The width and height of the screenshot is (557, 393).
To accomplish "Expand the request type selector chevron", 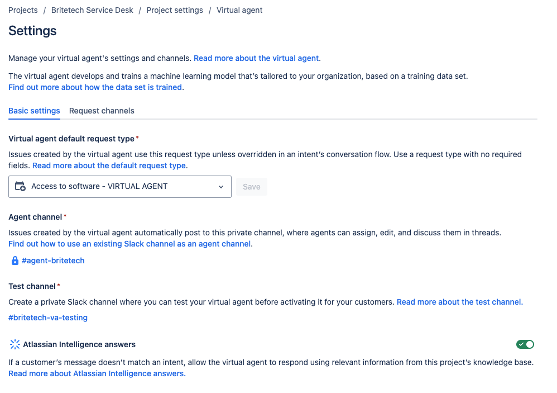I will pyautogui.click(x=221, y=186).
